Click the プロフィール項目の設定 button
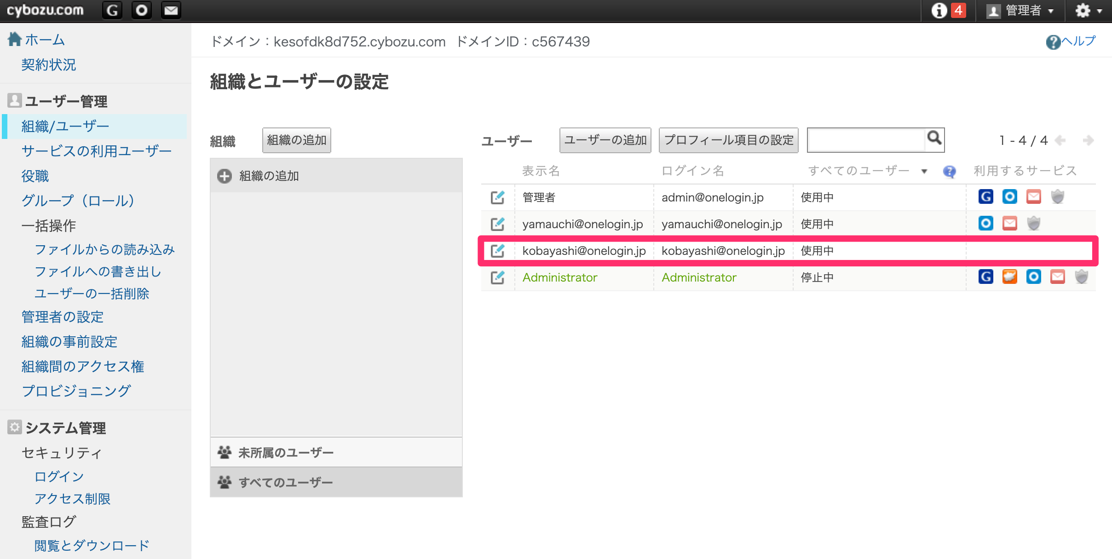 click(728, 140)
